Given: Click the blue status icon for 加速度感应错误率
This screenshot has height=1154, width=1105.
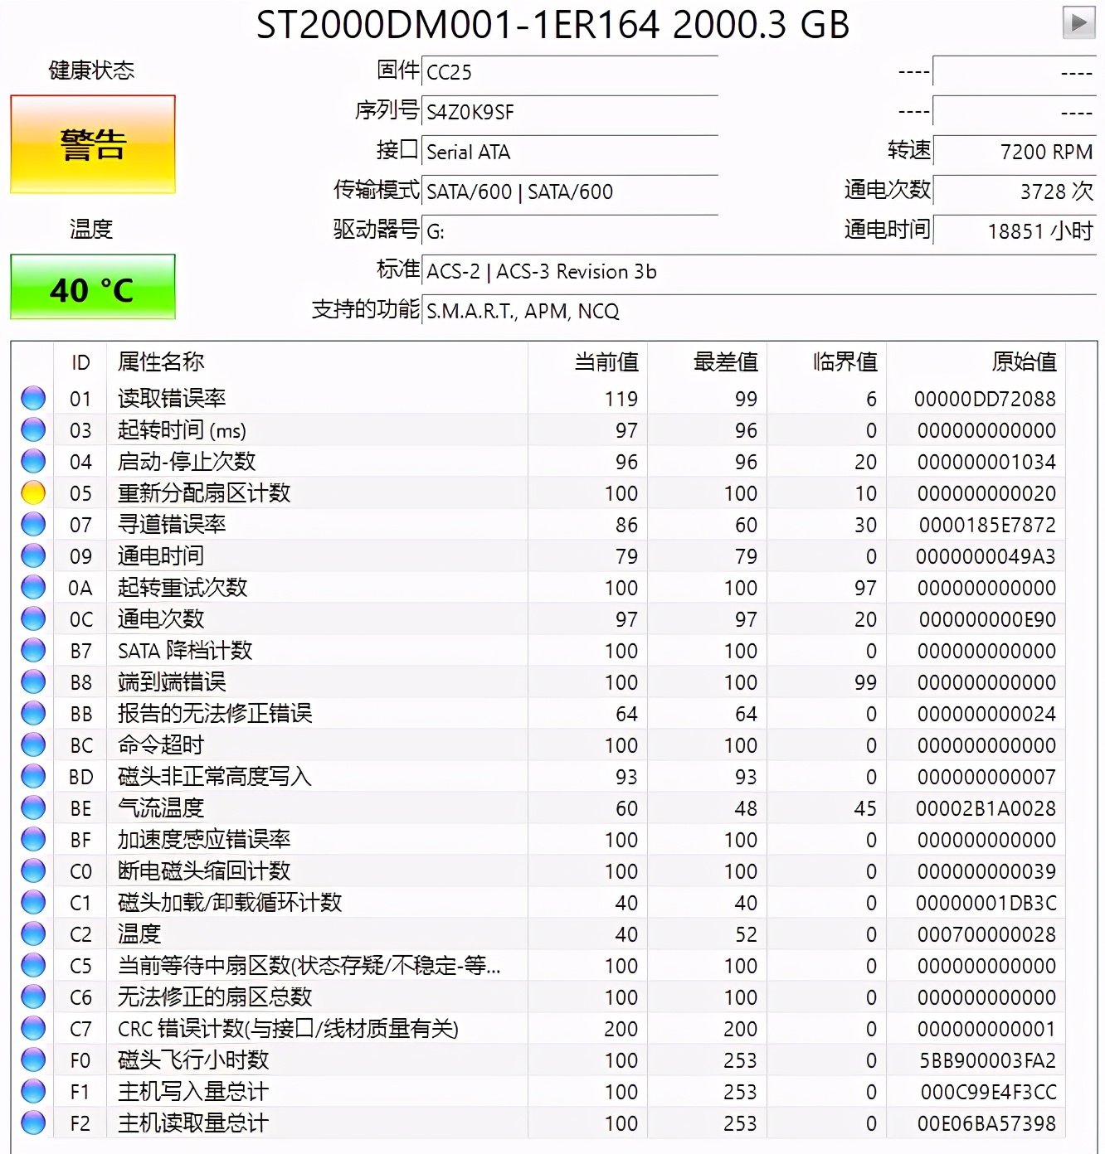Looking at the screenshot, I should (33, 840).
